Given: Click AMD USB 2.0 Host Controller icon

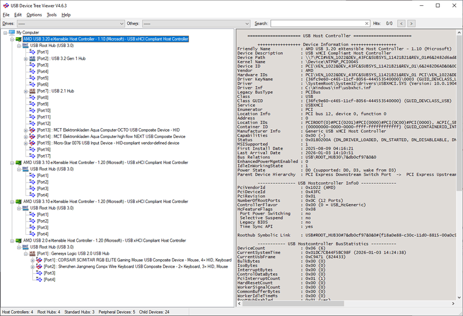Looking at the screenshot, I should tap(19, 241).
